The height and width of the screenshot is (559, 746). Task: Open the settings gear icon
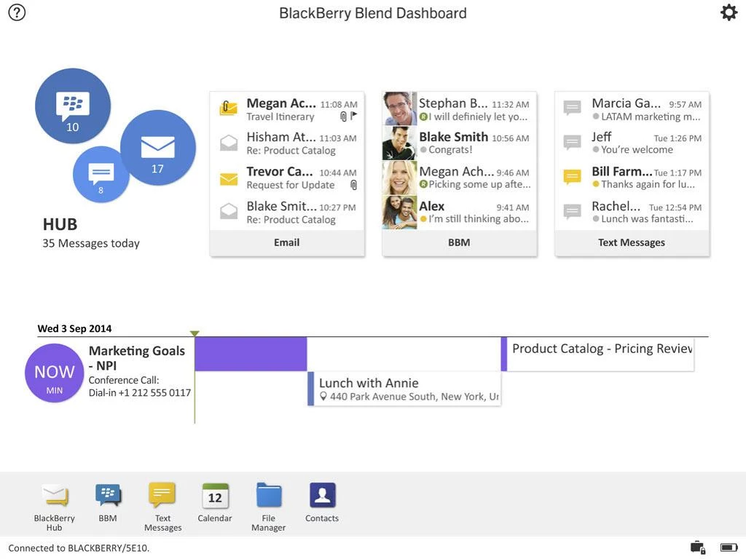click(729, 12)
